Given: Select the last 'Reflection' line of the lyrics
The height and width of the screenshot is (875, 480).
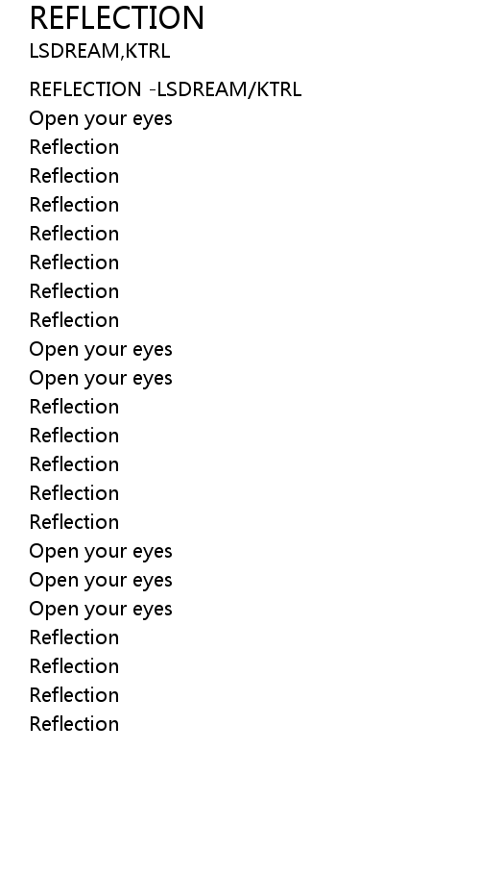Looking at the screenshot, I should [74, 724].
